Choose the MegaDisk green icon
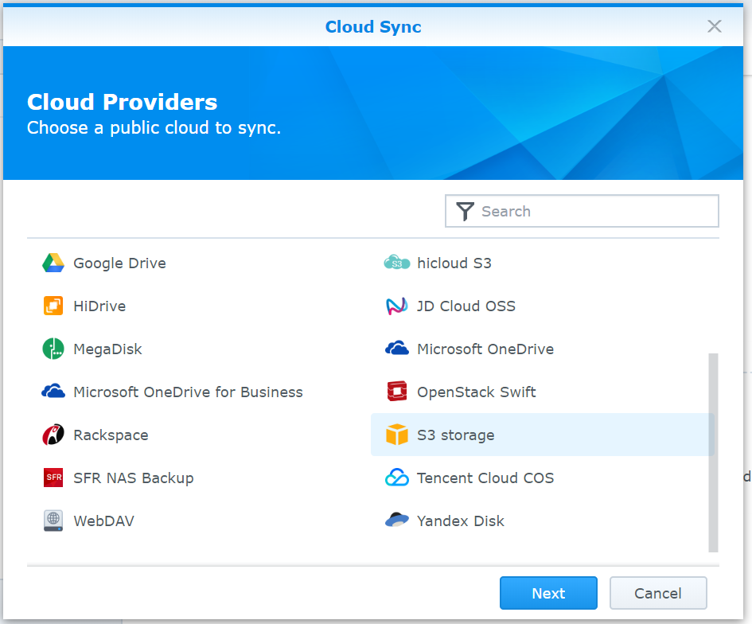Viewport: 752px width, 624px height. click(x=53, y=349)
